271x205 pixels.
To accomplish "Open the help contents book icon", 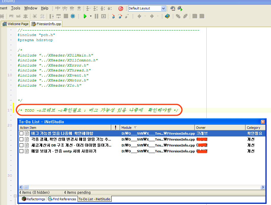I will 167,16.
